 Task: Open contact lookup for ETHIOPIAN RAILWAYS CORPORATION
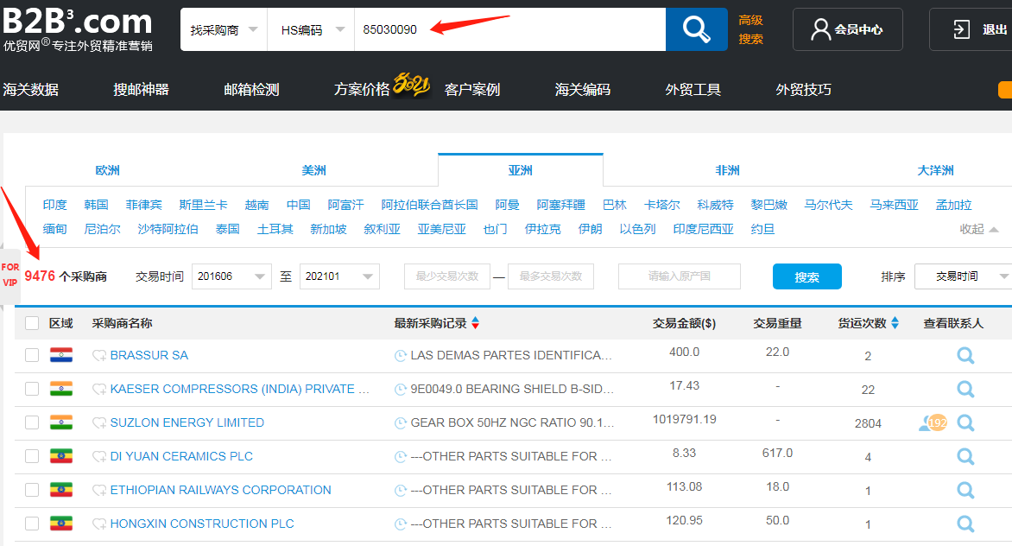[x=965, y=490]
